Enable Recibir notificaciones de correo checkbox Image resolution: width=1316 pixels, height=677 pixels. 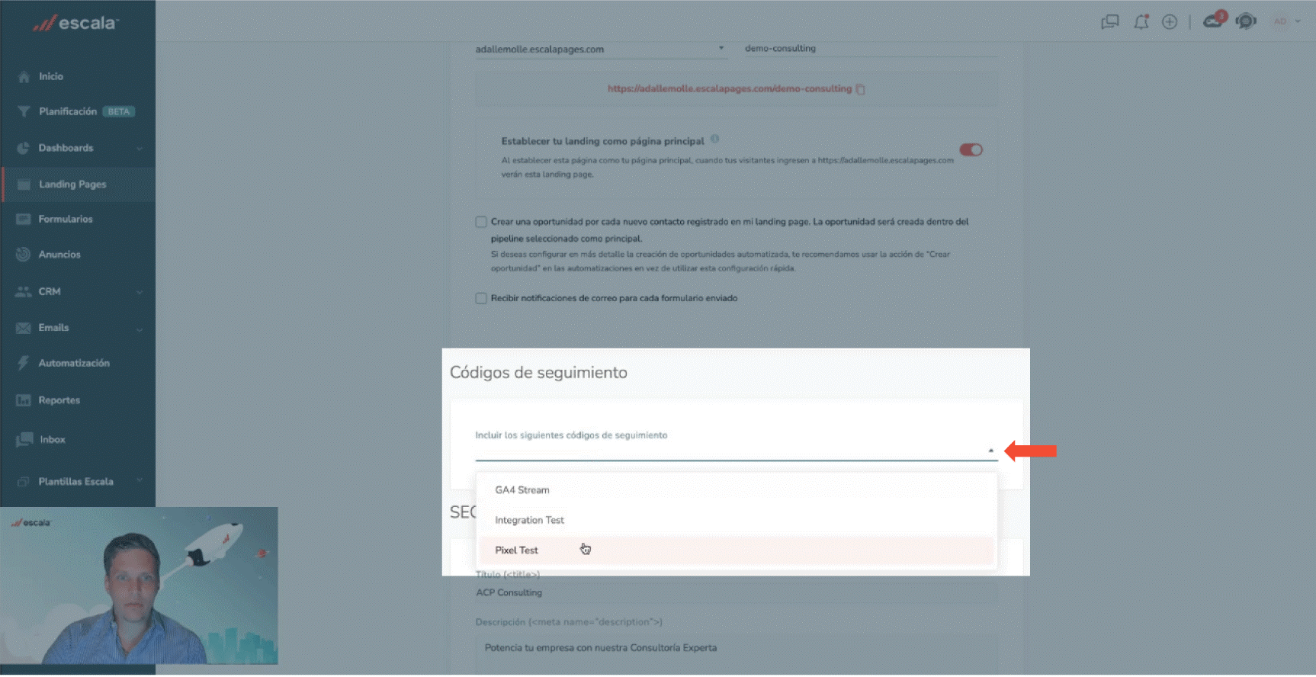tap(481, 298)
